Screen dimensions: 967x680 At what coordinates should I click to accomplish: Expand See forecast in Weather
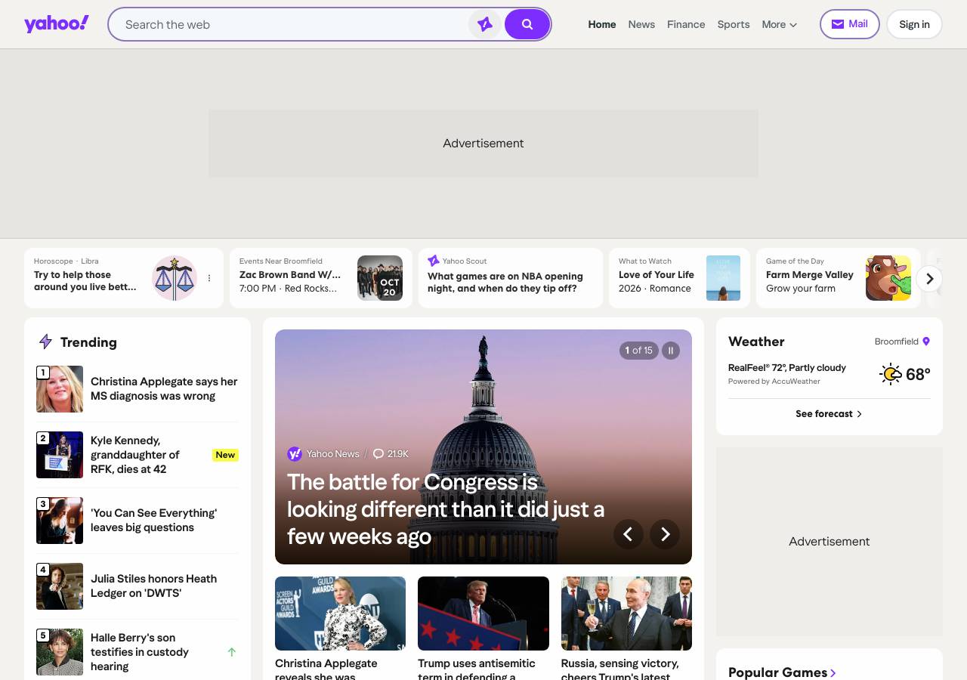coord(829,414)
